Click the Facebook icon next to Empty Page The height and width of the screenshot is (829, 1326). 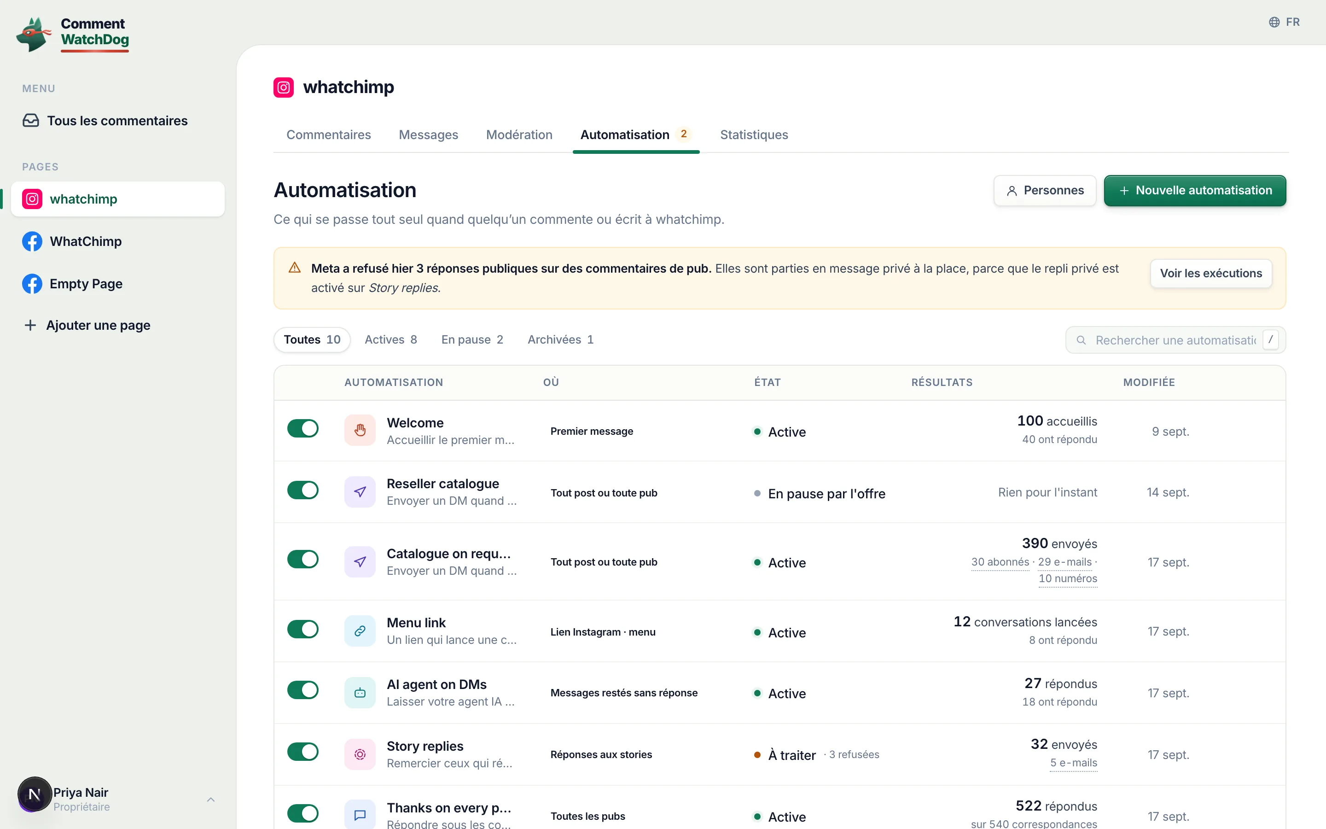[x=32, y=283]
